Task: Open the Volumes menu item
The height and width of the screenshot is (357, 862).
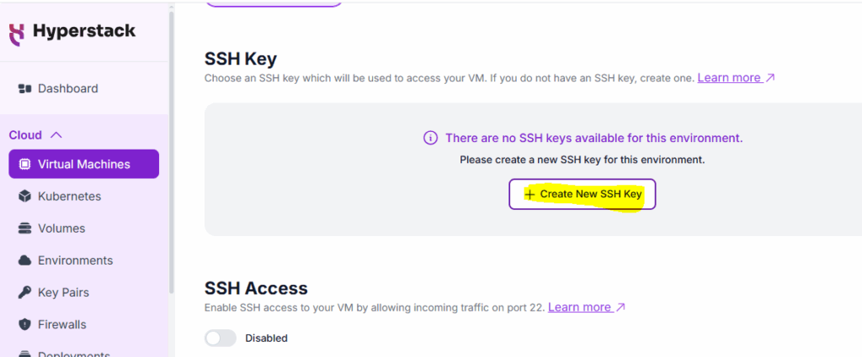Action: tap(61, 228)
